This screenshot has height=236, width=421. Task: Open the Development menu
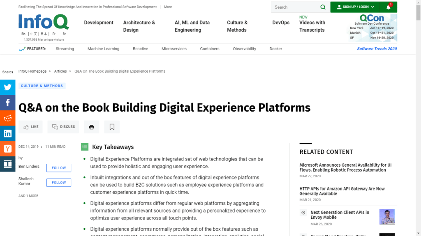tap(99, 23)
